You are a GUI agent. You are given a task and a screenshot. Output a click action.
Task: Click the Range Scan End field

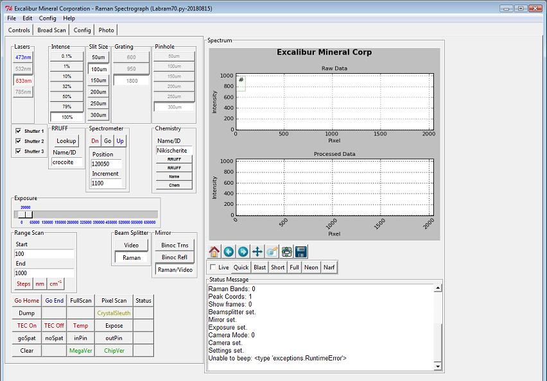[44, 273]
